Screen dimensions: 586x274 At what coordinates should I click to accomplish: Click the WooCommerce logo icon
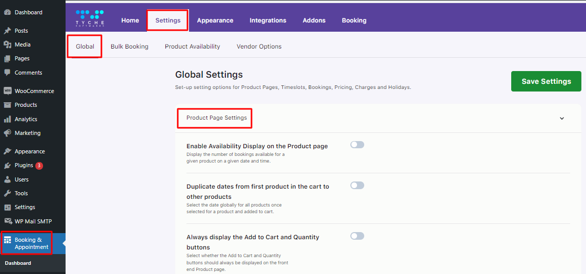point(7,91)
